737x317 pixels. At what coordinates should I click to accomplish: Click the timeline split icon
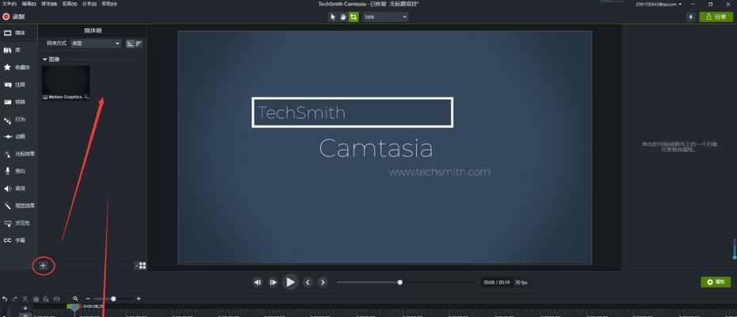point(56,299)
